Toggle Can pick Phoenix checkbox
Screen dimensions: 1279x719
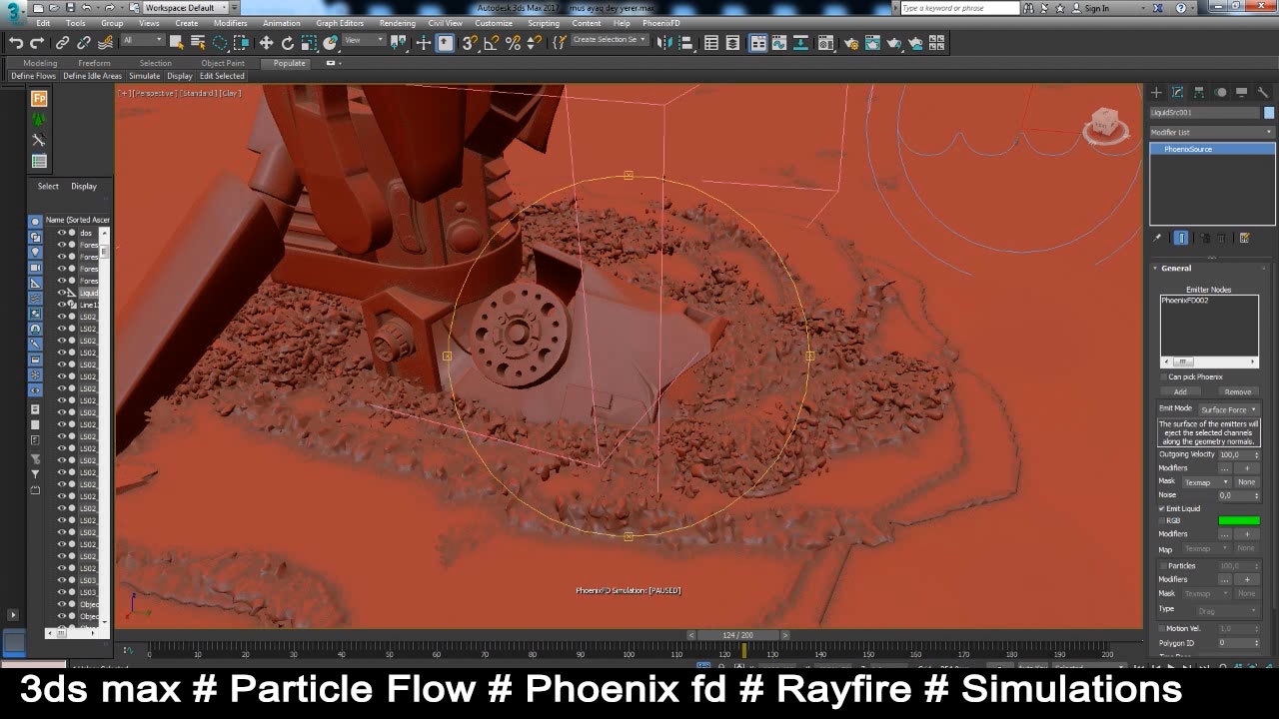click(x=1163, y=376)
